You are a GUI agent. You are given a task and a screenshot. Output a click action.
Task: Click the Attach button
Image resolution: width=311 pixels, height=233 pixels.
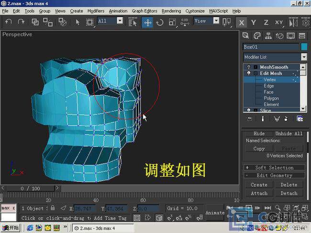(259, 193)
